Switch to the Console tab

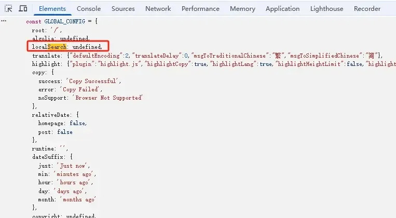tap(89, 9)
